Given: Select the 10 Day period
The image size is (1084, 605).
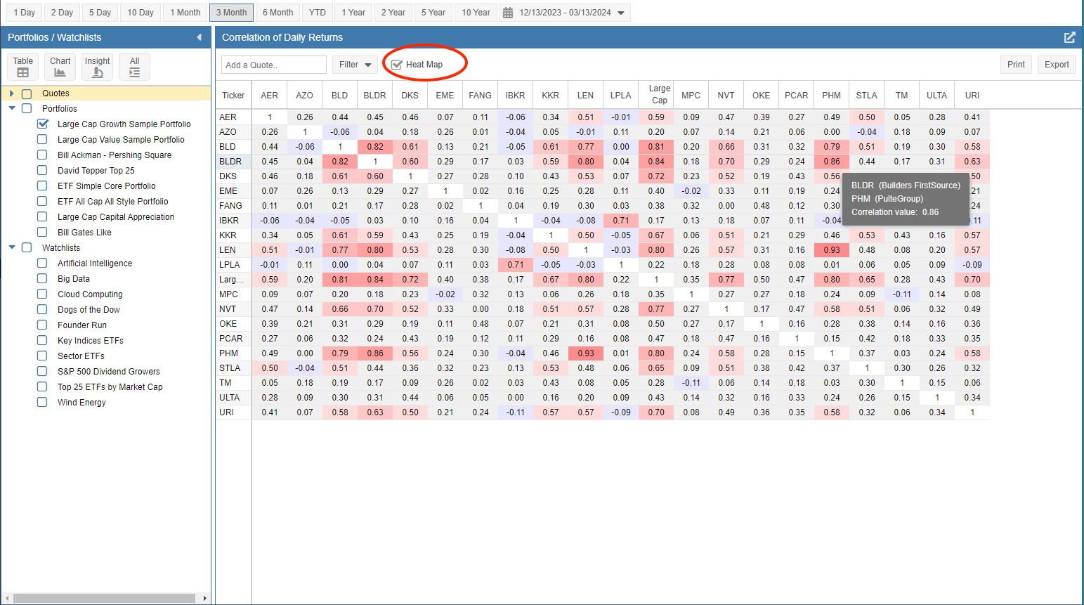Looking at the screenshot, I should point(141,13).
